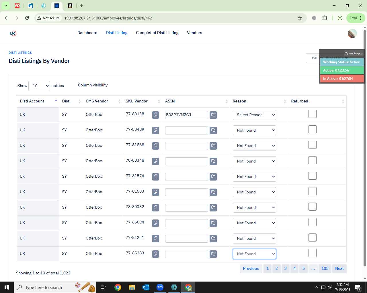Tick Refurbed checkbox for SKU 77-81221
Image resolution: width=367 pixels, height=293 pixels.
[313, 237]
